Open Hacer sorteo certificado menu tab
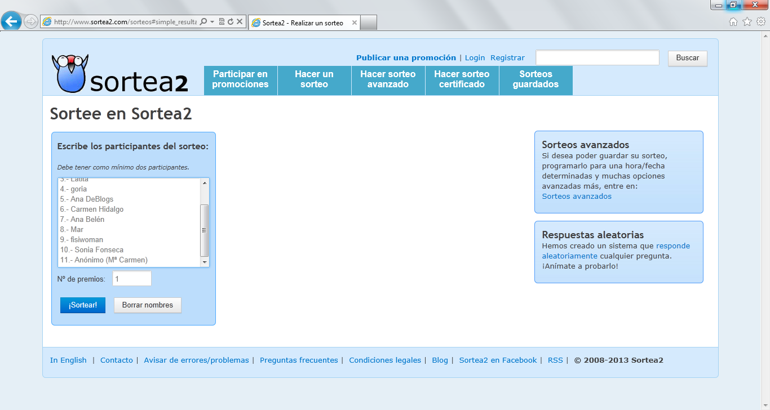Viewport: 770px width, 410px height. 462,80
